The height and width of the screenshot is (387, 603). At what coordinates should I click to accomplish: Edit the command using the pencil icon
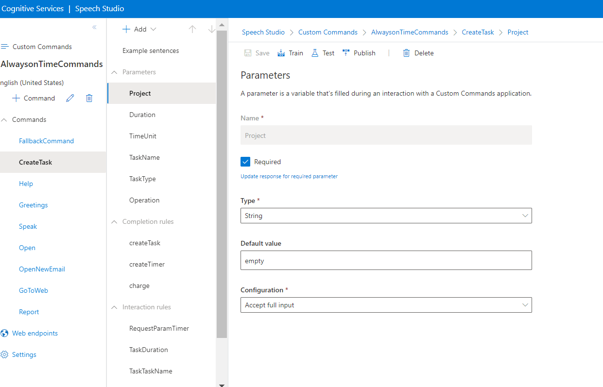pyautogui.click(x=70, y=98)
